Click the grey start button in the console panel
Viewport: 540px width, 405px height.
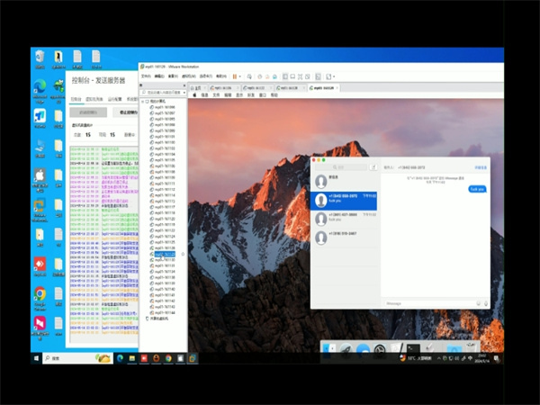tap(87, 112)
